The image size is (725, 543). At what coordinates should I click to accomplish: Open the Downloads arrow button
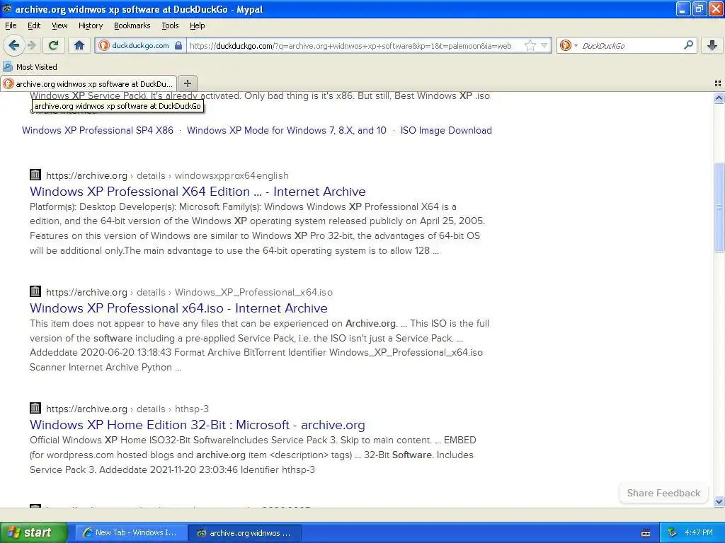click(712, 45)
